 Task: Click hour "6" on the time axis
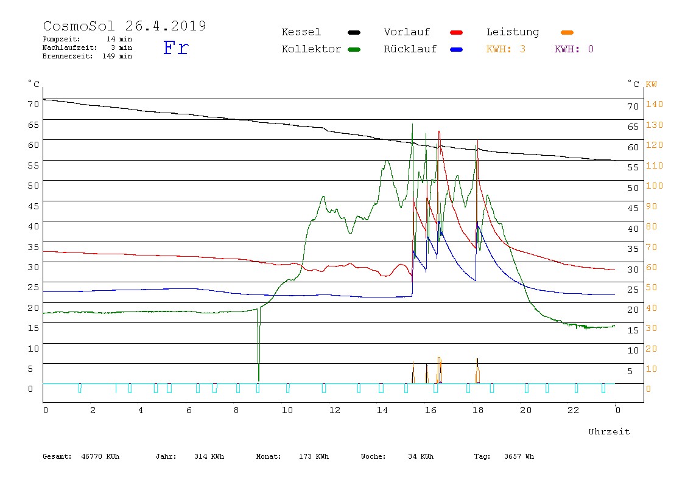[189, 410]
